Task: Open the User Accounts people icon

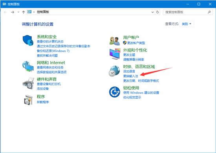Action: pos(114,41)
